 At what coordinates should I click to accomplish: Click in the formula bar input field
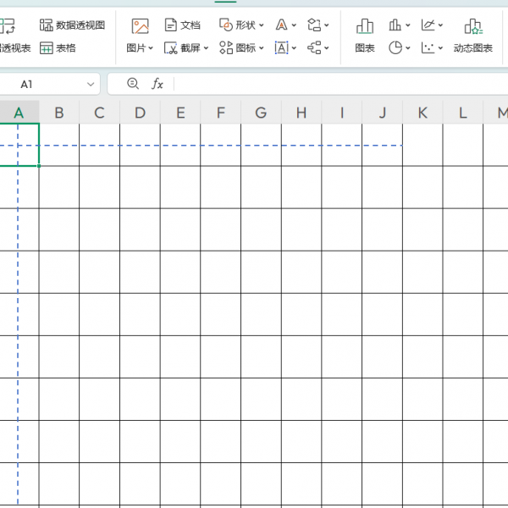[x=339, y=84]
